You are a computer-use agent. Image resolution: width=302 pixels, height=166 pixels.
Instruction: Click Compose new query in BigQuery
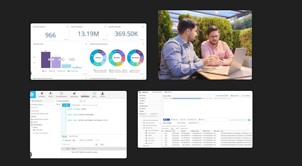point(222,96)
